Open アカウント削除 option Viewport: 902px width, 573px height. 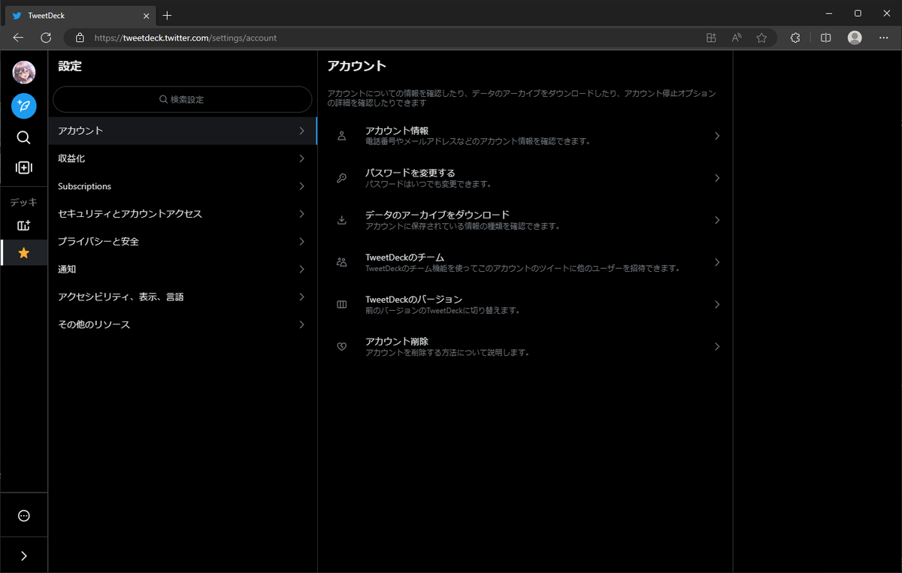525,346
